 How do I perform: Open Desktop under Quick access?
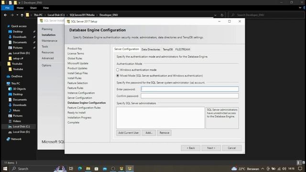(x=18, y=32)
